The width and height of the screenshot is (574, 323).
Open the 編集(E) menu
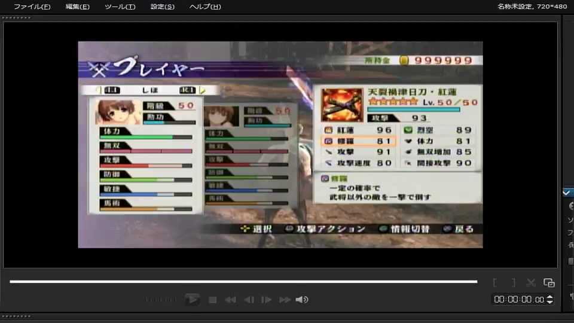pos(77,7)
